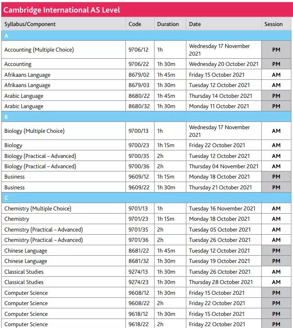Click the section A divider row
Screen dimensions: 293x328
click(146, 36)
